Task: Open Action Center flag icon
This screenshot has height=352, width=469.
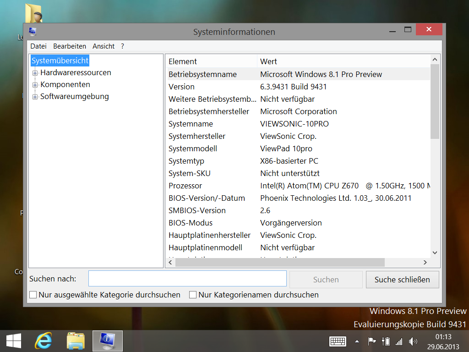Action: [372, 341]
